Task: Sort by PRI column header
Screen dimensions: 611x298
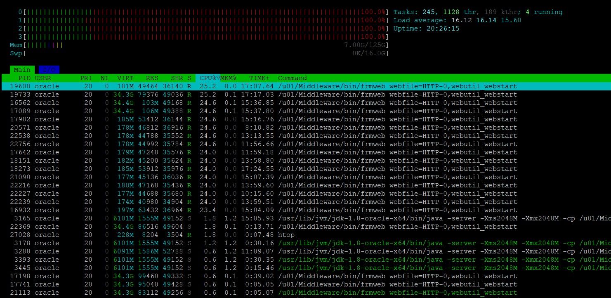Action: (x=86, y=78)
